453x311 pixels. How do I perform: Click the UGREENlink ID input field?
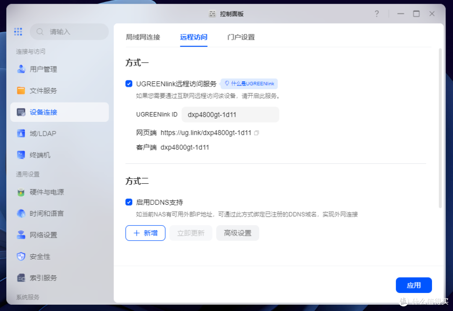(230, 114)
